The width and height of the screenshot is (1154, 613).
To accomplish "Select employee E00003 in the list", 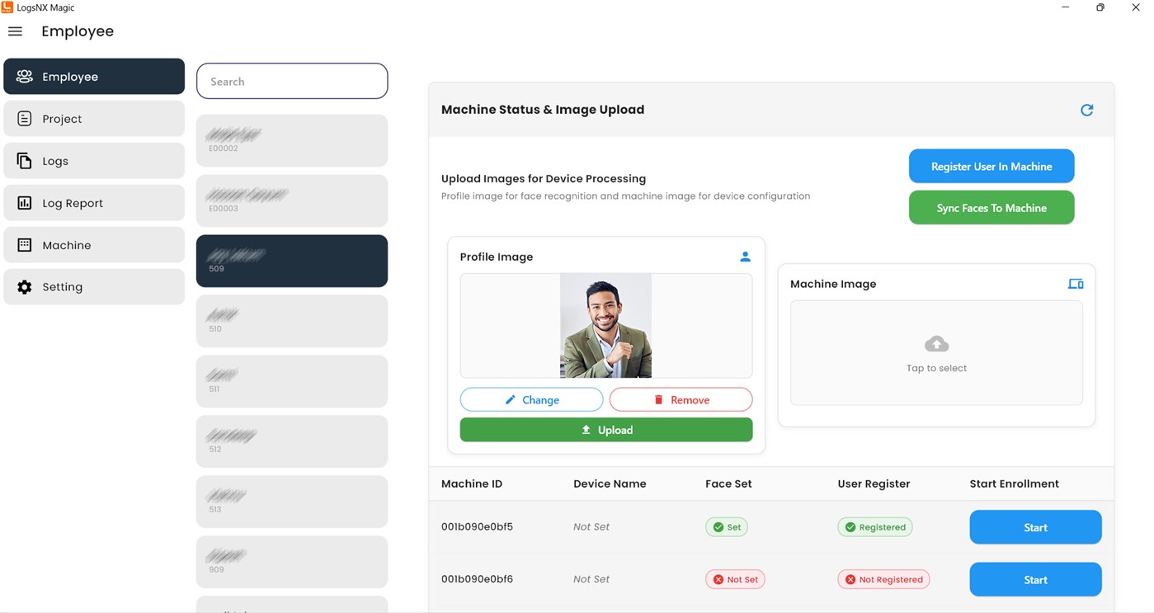I will click(x=292, y=200).
